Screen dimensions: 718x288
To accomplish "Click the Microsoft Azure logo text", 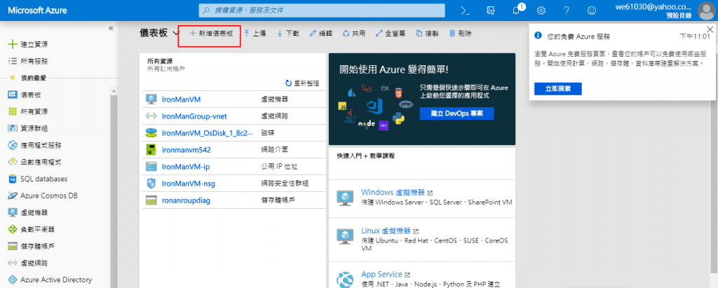I will pos(37,10).
